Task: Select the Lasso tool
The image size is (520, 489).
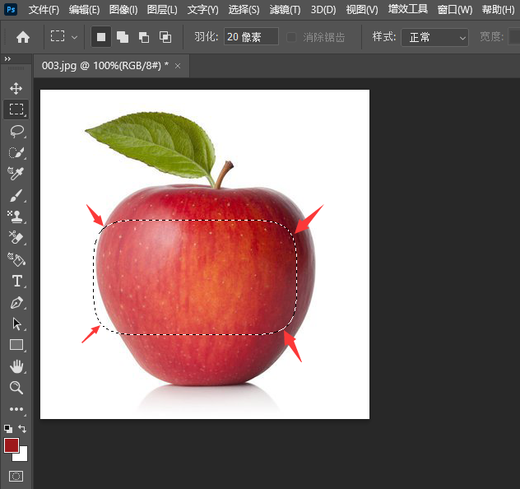Action: pos(16,132)
